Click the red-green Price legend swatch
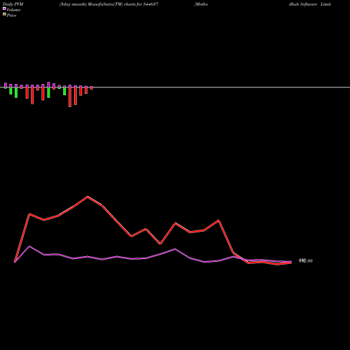350x350 pixels. click(x=4, y=14)
